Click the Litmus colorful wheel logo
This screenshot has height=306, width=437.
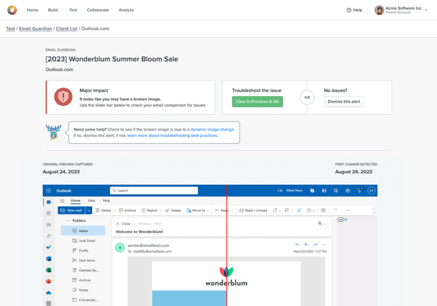[x=12, y=10]
